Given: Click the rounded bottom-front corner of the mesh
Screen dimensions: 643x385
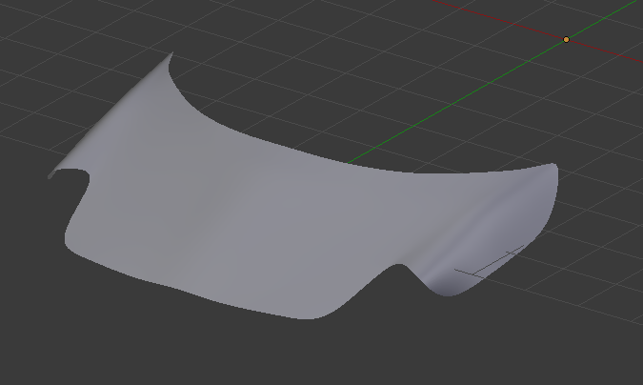Looking at the screenshot, I should point(314,313).
